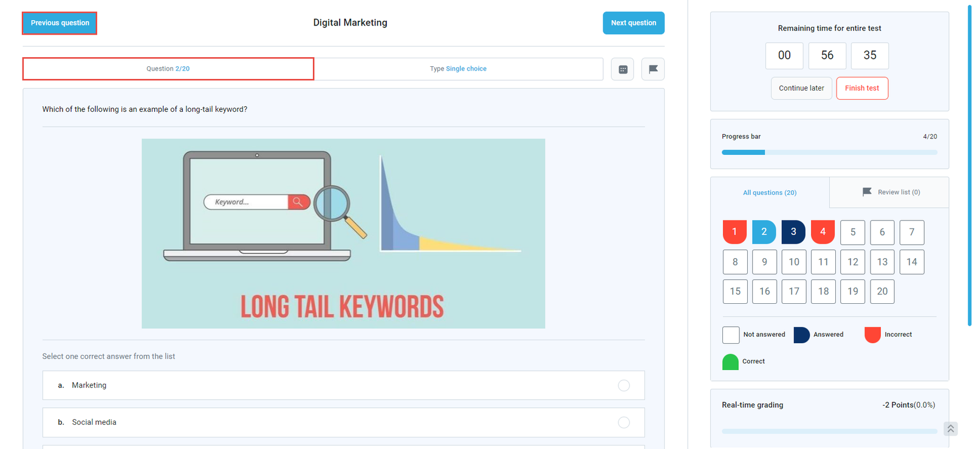Flag this question for review

[652, 69]
